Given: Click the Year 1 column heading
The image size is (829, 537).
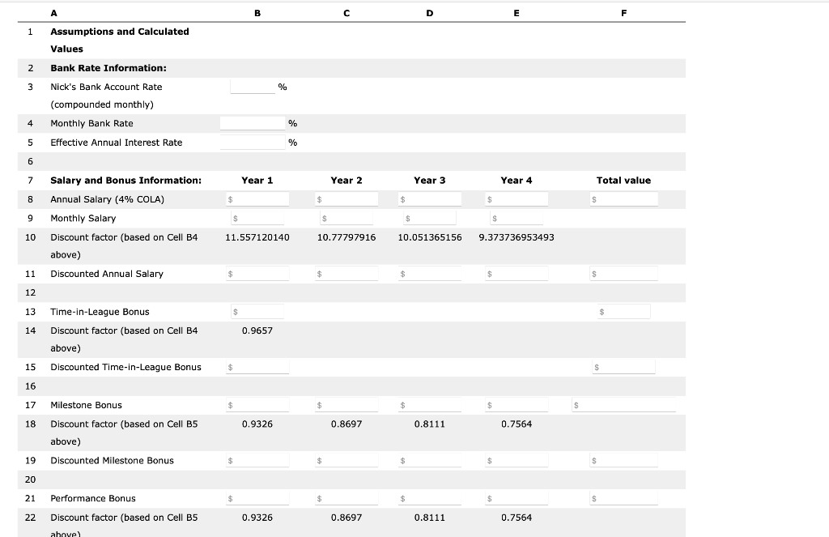Looking at the screenshot, I should pos(257,181).
